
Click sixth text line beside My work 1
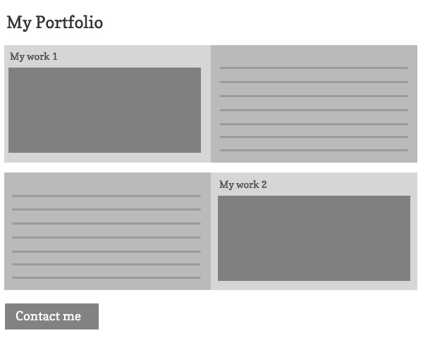[314, 137]
